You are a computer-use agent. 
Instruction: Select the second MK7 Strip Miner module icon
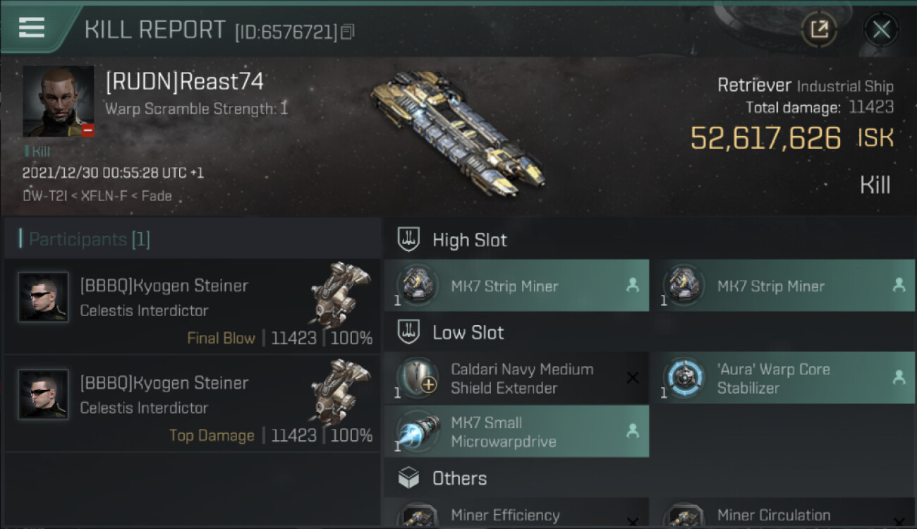pyautogui.click(x=684, y=286)
